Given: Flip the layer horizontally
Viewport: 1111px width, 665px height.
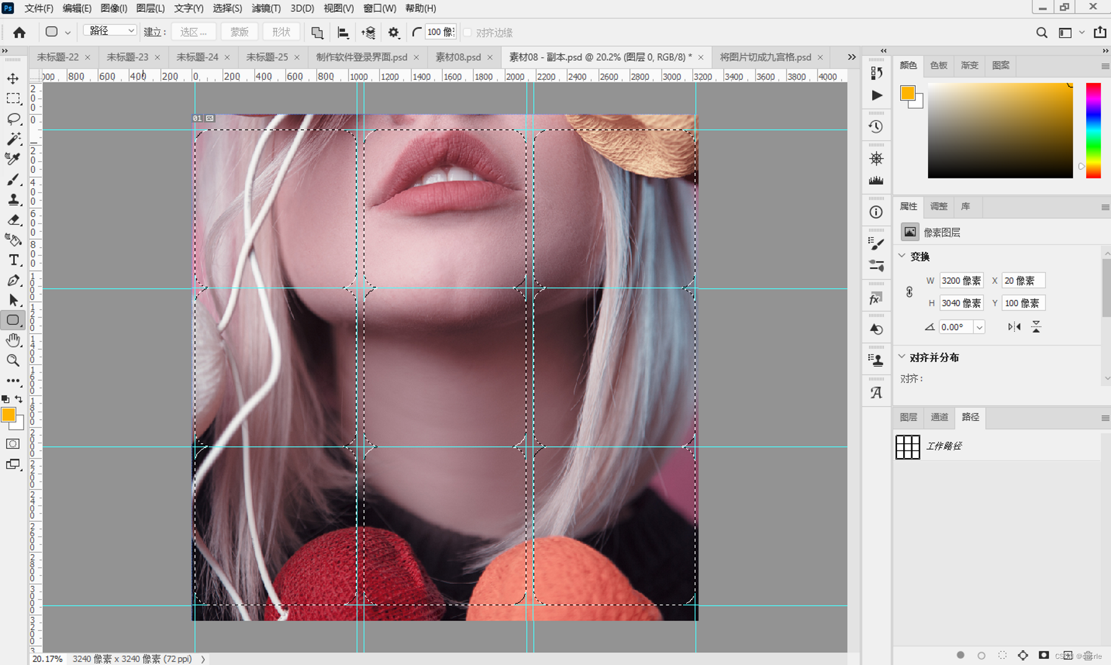Looking at the screenshot, I should coord(1014,327).
